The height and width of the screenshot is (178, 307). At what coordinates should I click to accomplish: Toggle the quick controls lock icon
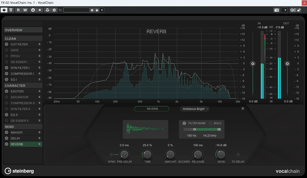coord(299,10)
